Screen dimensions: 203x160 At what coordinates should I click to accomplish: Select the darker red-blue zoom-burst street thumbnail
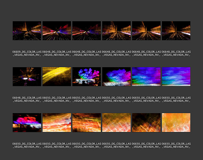(x=87, y=31)
